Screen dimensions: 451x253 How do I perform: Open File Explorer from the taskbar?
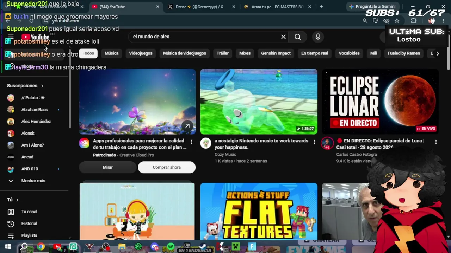122,247
